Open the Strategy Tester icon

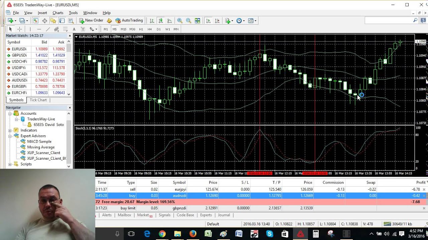pyautogui.click(x=71, y=20)
